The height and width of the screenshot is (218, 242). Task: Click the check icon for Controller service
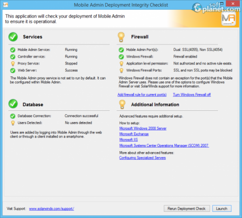point(13,57)
